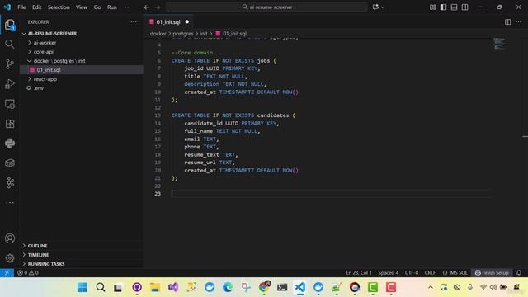Change end of line sequence CRLF
528x297 pixels.
(x=430, y=273)
